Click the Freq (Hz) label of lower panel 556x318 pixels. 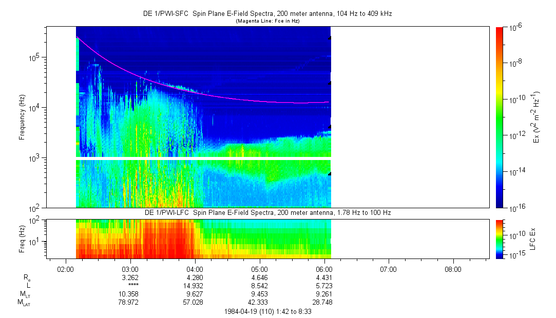(x=22, y=239)
